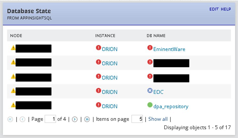This screenshot has width=238, height=138.
Task: Go to the next page arrow
Action: tap(75, 119)
